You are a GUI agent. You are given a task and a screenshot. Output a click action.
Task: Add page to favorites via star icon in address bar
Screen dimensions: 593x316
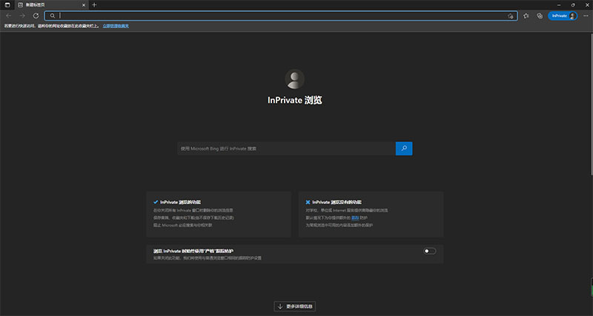(511, 16)
